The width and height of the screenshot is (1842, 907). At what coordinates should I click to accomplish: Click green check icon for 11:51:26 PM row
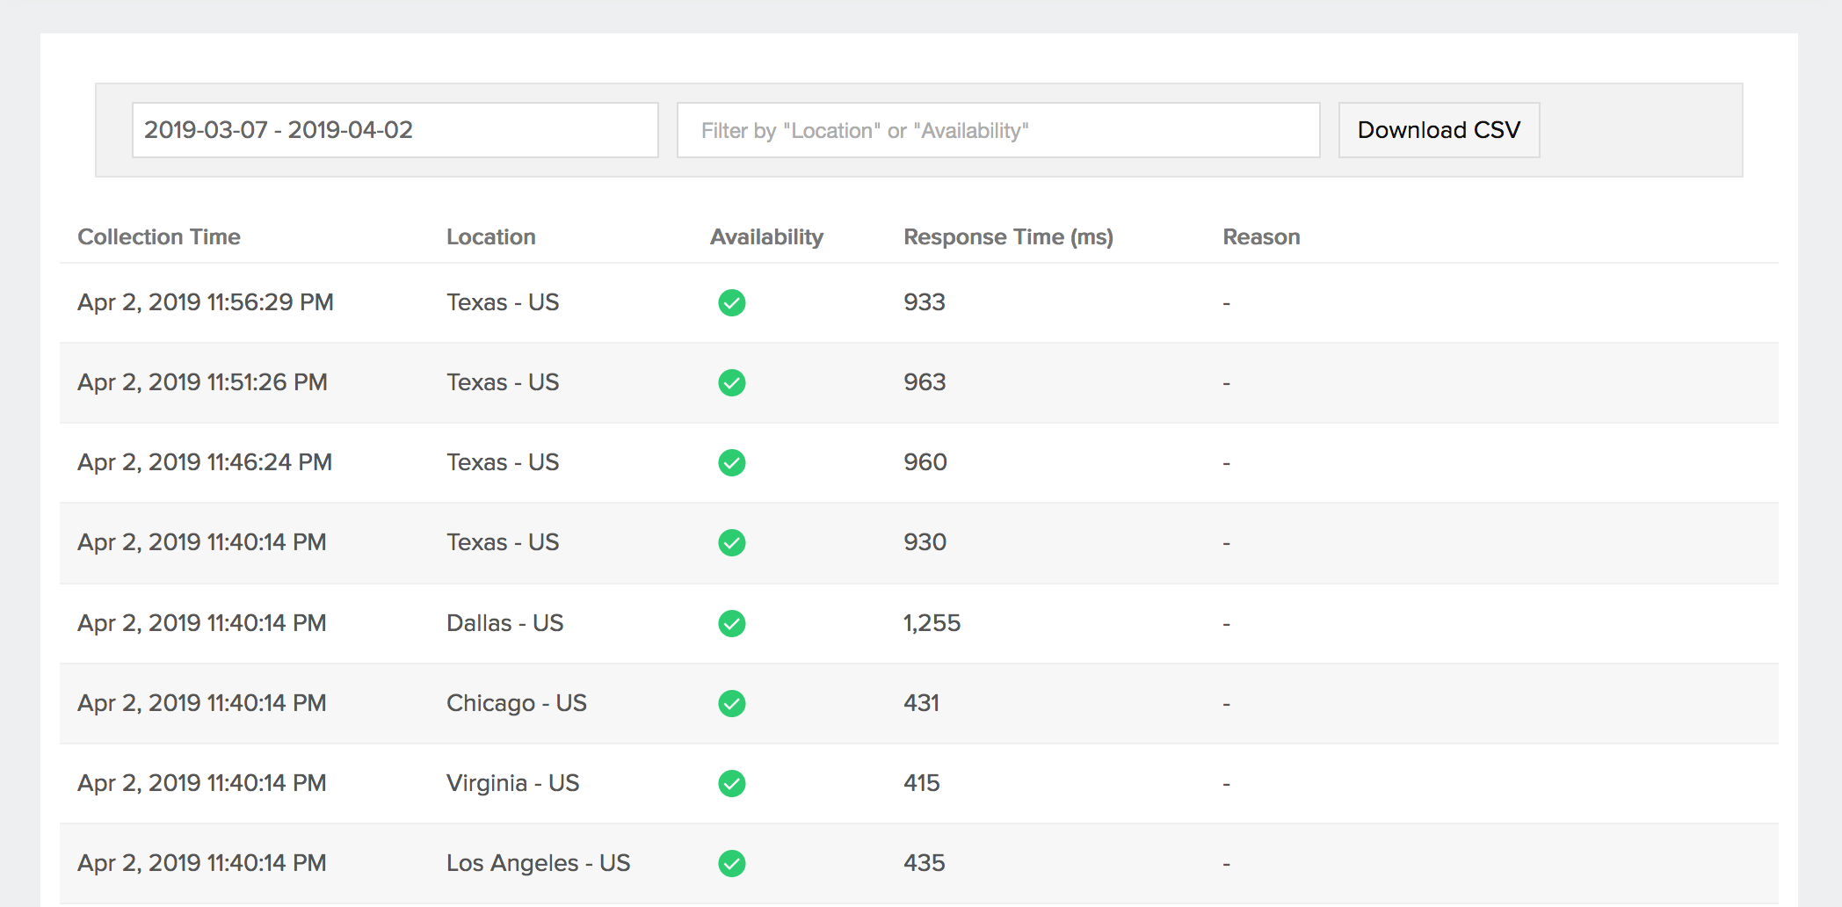[731, 382]
